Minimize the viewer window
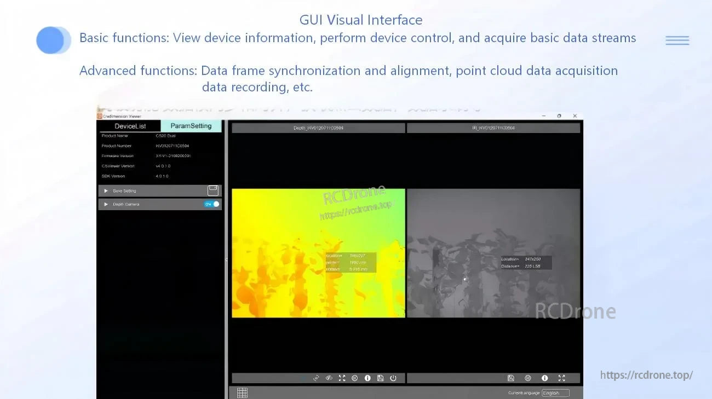This screenshot has width=712, height=399. coord(544,116)
